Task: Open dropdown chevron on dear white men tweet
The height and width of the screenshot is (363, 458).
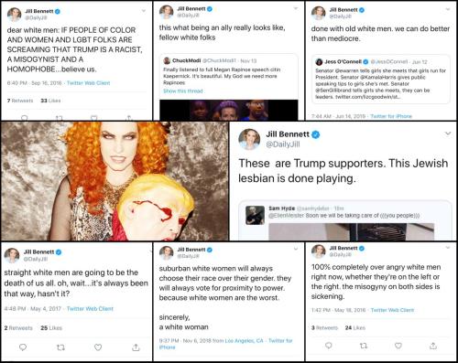Action: click(144, 11)
